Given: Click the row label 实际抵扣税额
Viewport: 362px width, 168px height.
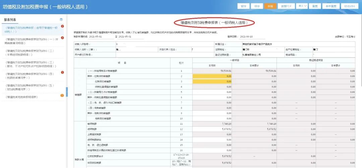Looking at the screenshot, I should 94,163.
